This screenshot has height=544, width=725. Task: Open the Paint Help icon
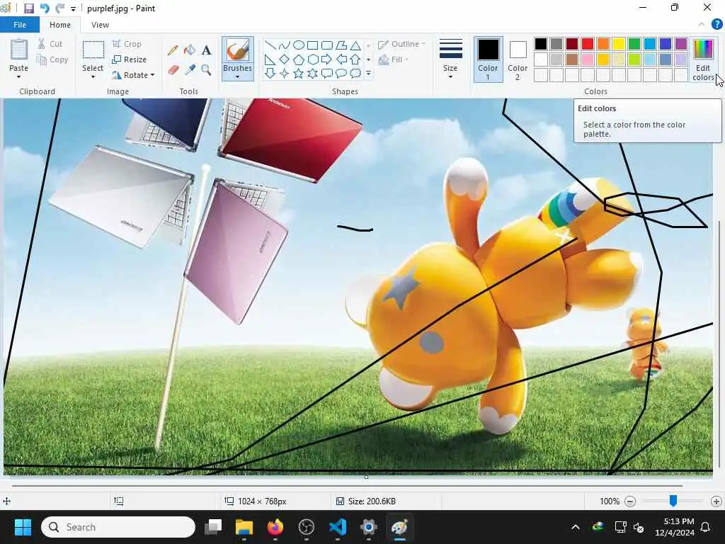[x=717, y=25]
